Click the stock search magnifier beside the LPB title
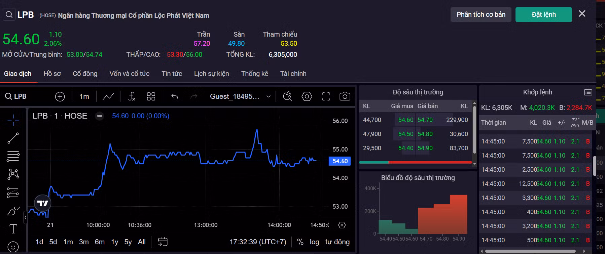The image size is (605, 254). [x=9, y=15]
